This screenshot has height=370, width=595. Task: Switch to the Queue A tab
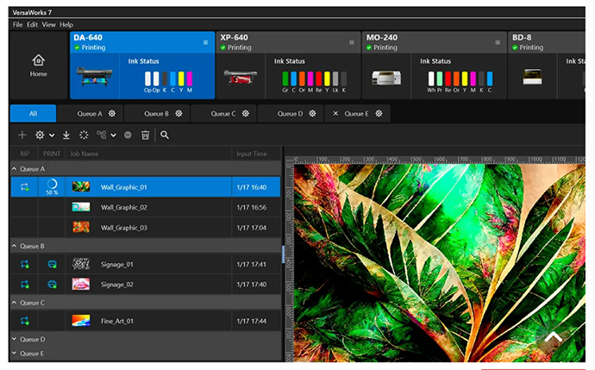tap(90, 114)
